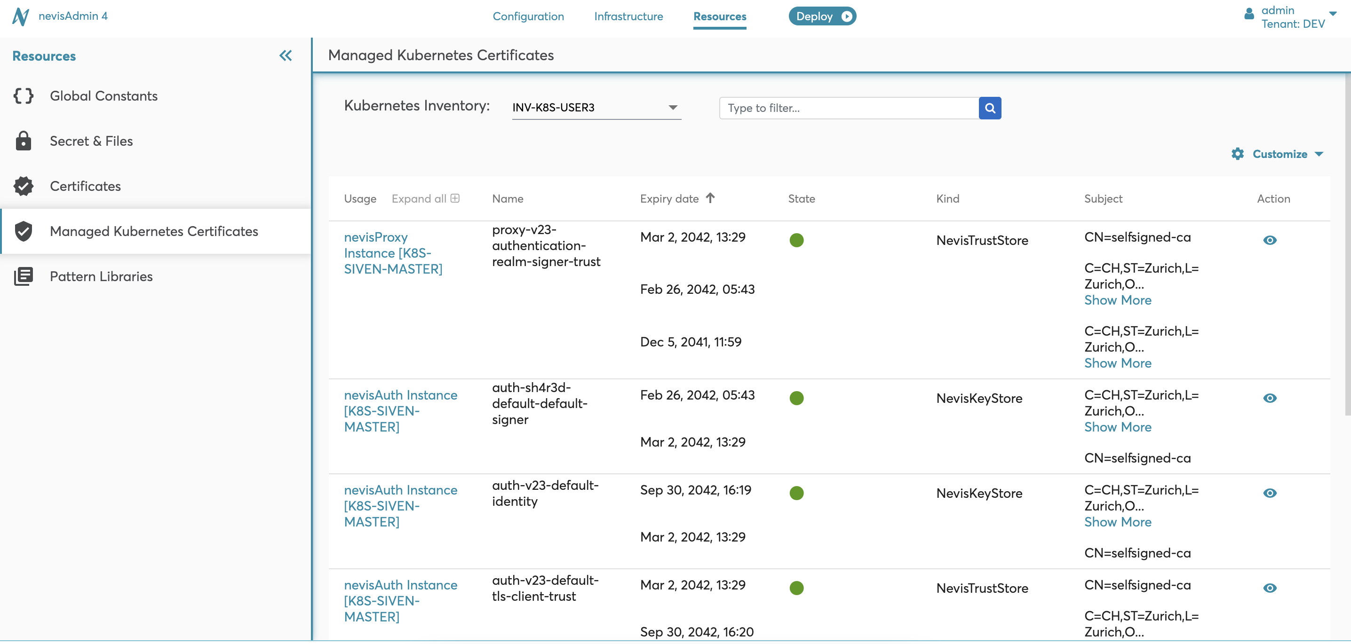Click the Resources navigation tab
The image size is (1351, 644).
point(719,16)
